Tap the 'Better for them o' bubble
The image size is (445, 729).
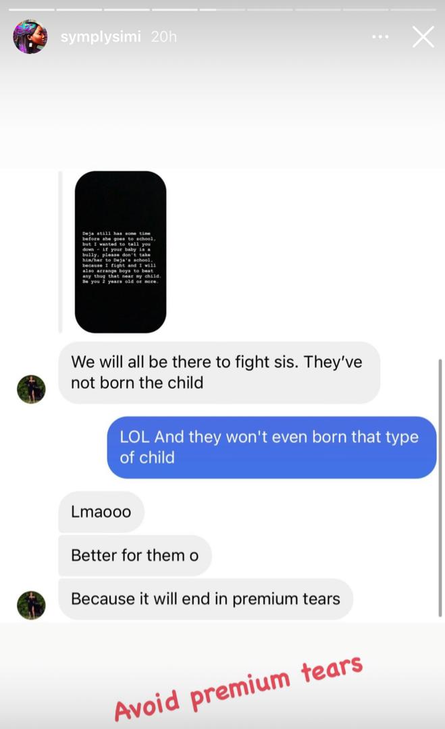coord(135,555)
